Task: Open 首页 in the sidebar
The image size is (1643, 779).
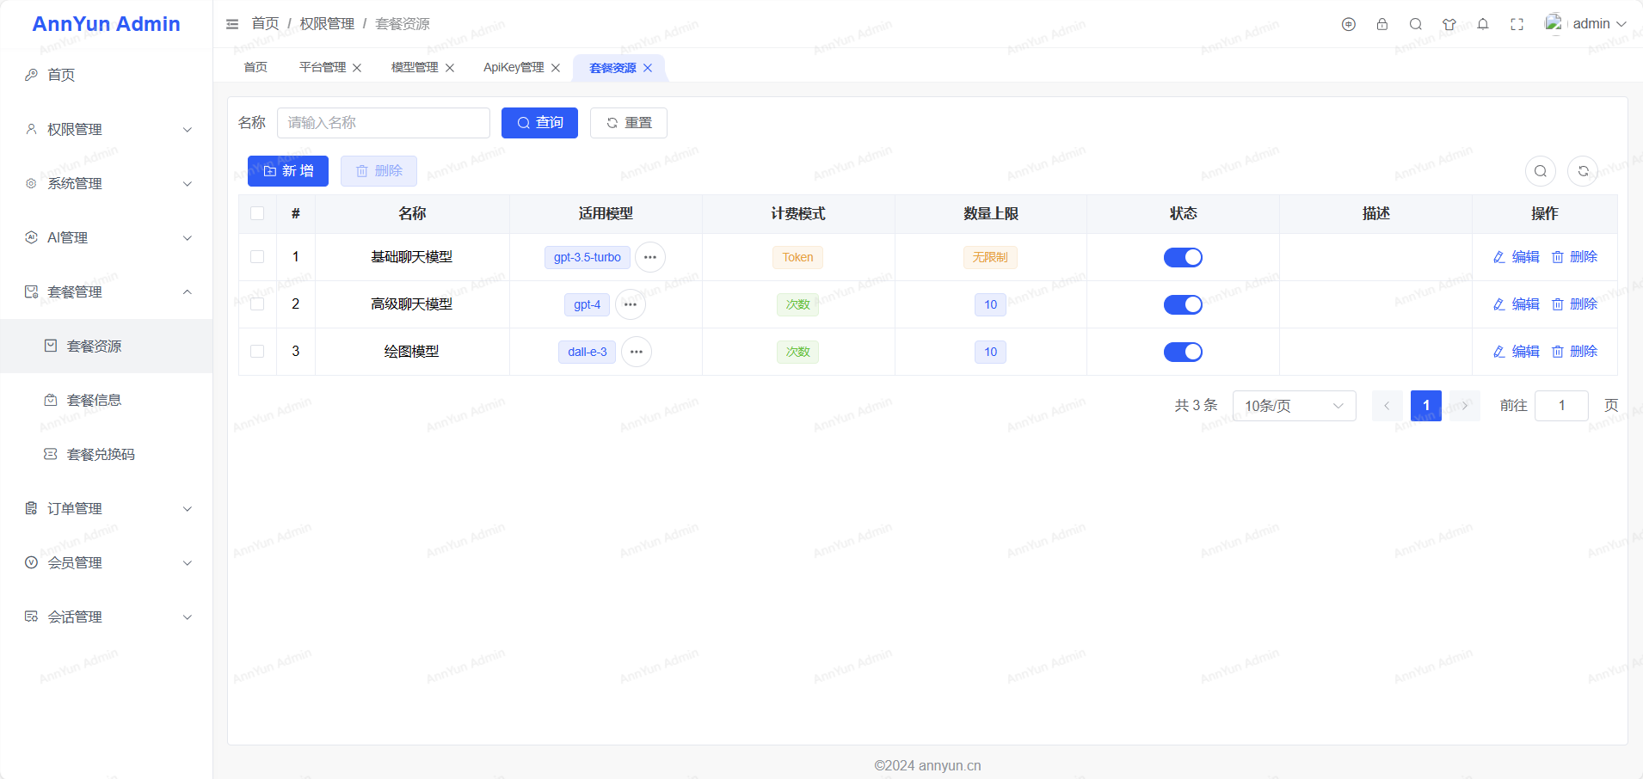Action: (x=107, y=75)
